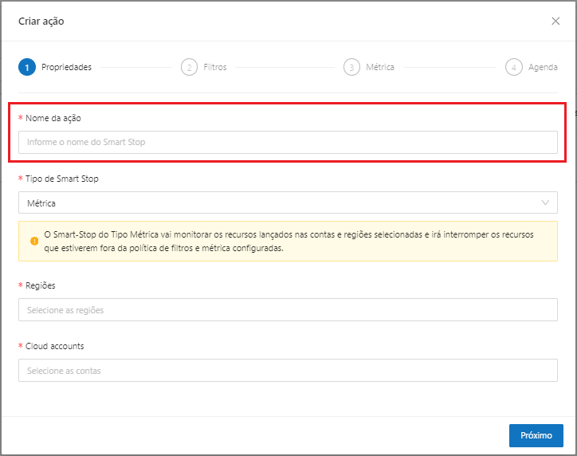Click the Tipo de Smart Stop label
This screenshot has width=577, height=456.
pos(62,179)
